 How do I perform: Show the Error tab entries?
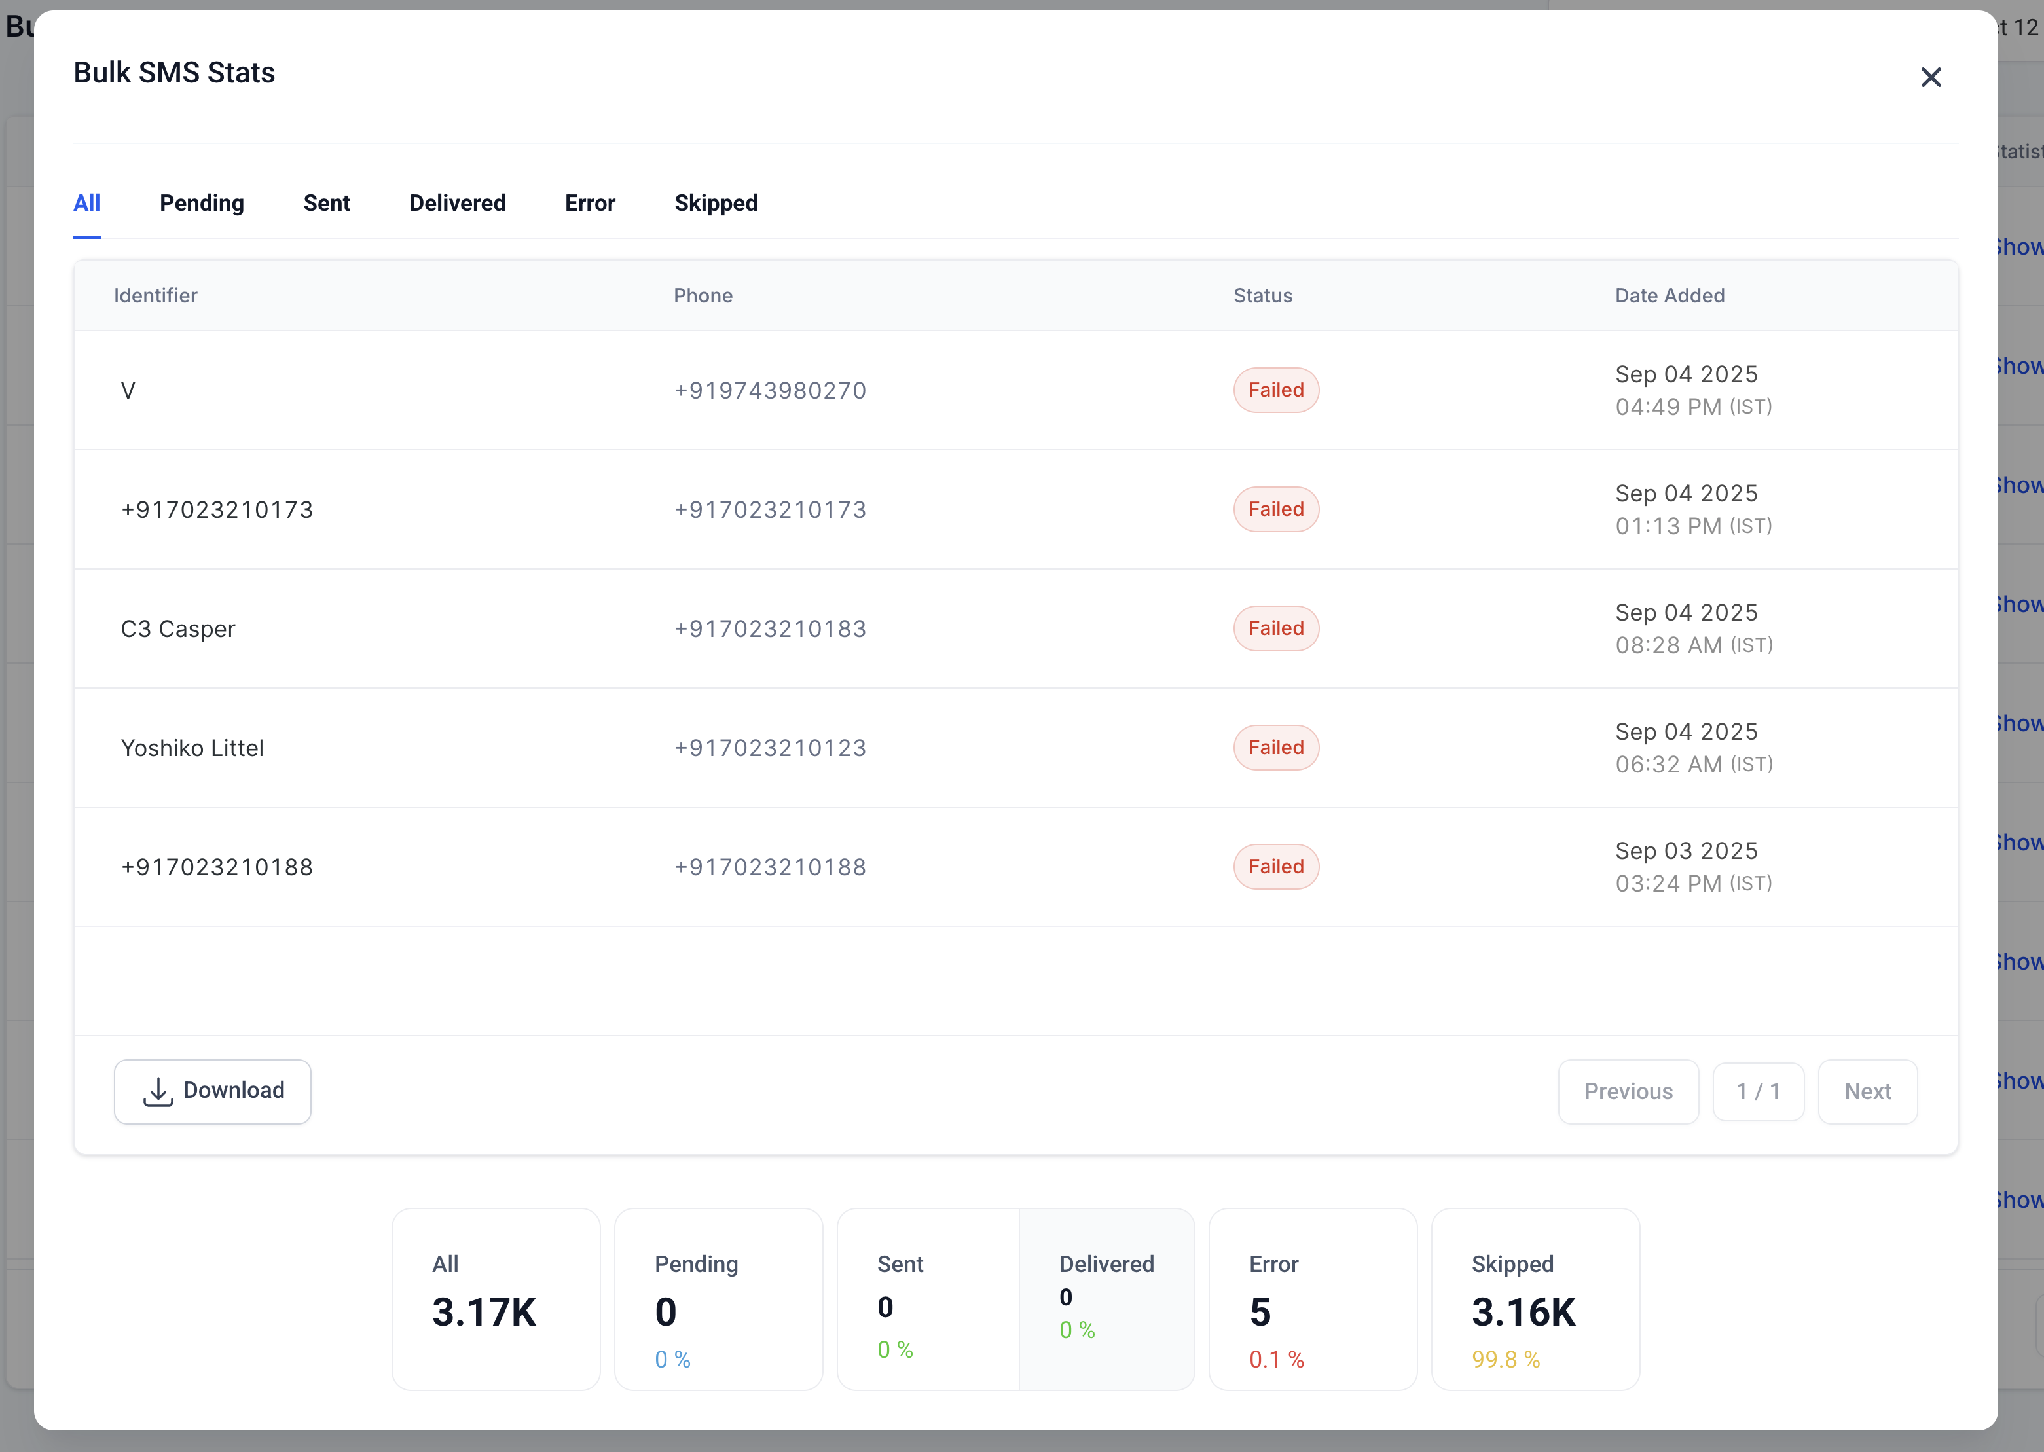pyautogui.click(x=589, y=203)
